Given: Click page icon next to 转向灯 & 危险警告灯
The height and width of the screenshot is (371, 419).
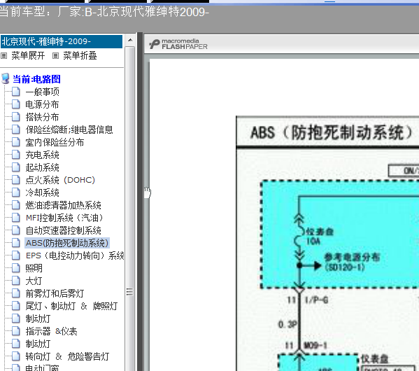Looking at the screenshot, I should click(16, 356).
